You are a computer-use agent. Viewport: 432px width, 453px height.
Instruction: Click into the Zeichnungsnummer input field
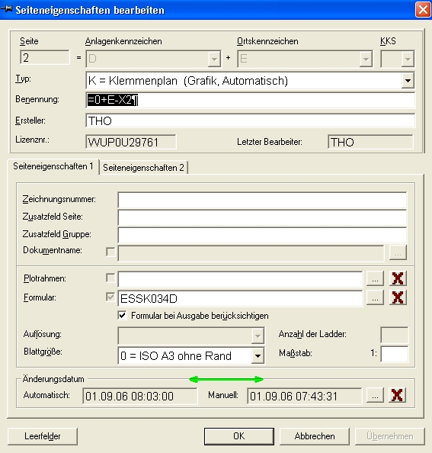262,200
